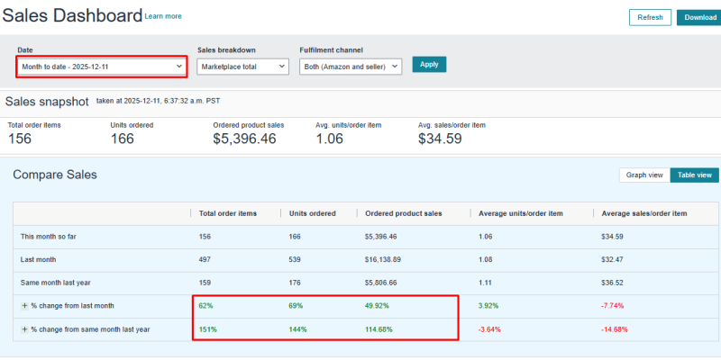Switch to Table view
The height and width of the screenshot is (360, 721).
pyautogui.click(x=694, y=175)
